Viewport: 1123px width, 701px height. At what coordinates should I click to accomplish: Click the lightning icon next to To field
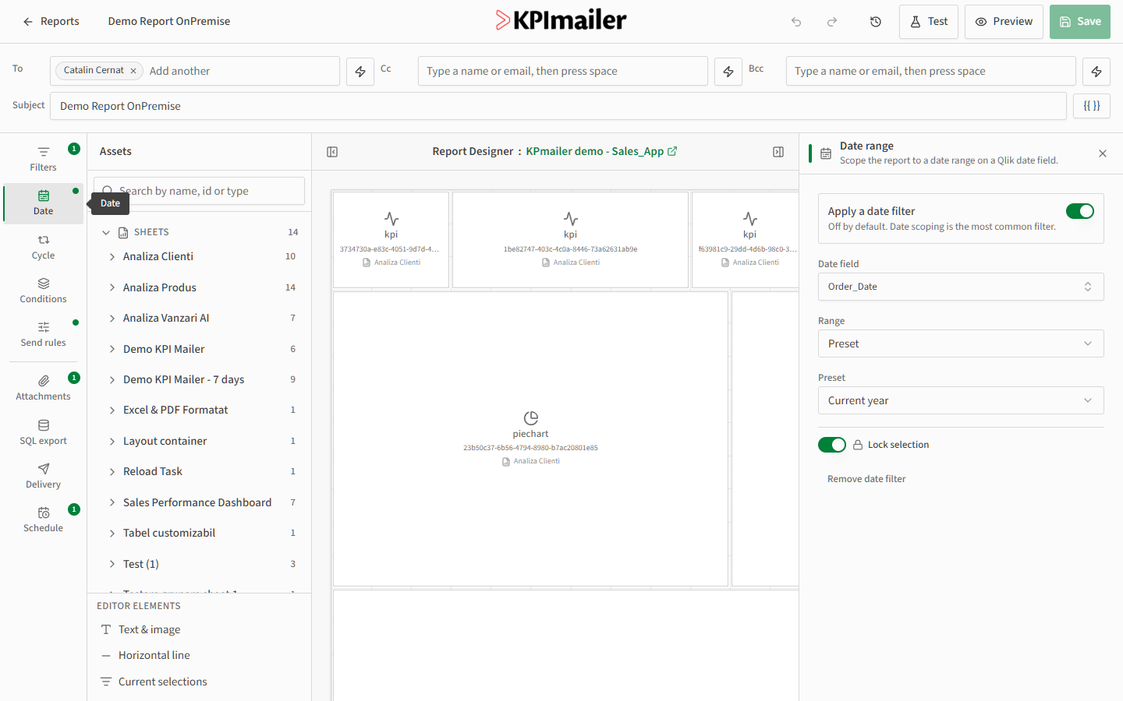pyautogui.click(x=360, y=71)
